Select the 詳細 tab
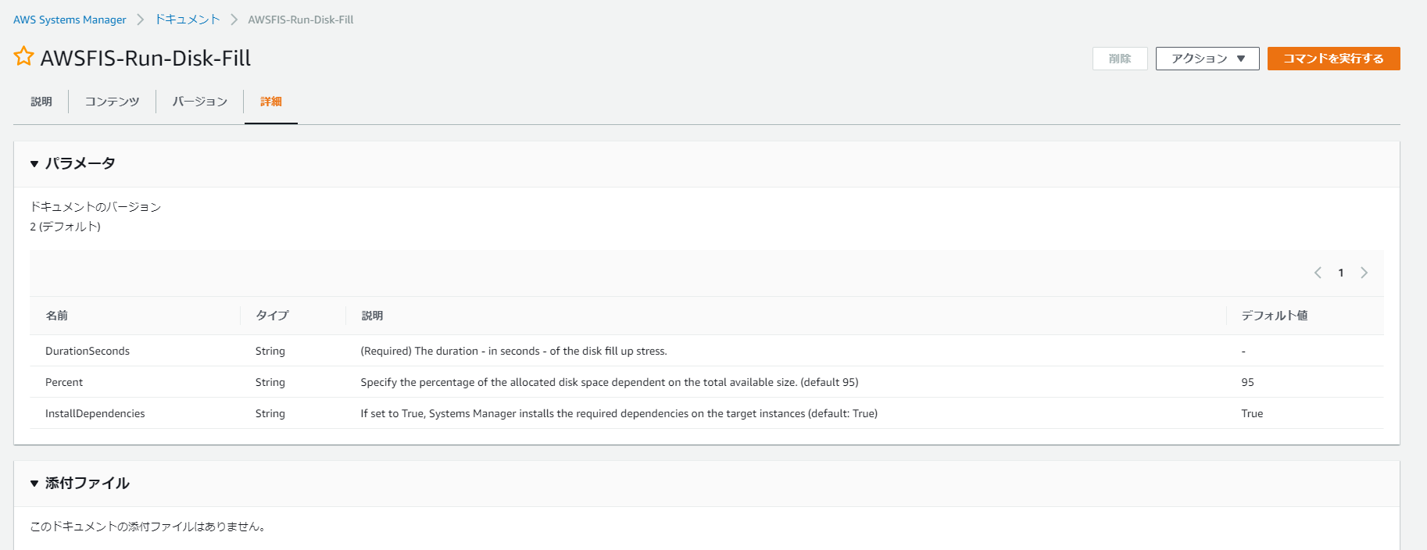This screenshot has height=550, width=1427. pyautogui.click(x=271, y=102)
